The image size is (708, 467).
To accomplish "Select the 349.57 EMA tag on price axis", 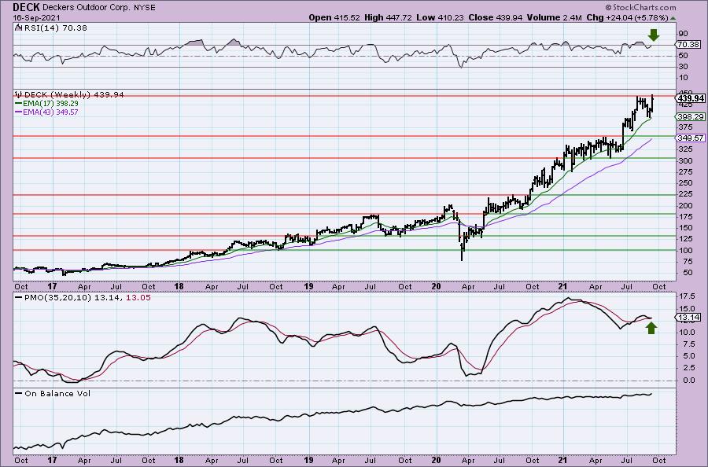I will click(x=690, y=138).
